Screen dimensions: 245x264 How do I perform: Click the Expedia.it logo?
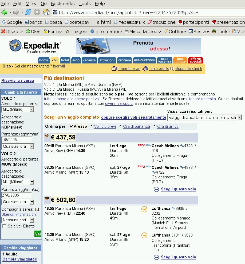pyautogui.click(x=35, y=46)
